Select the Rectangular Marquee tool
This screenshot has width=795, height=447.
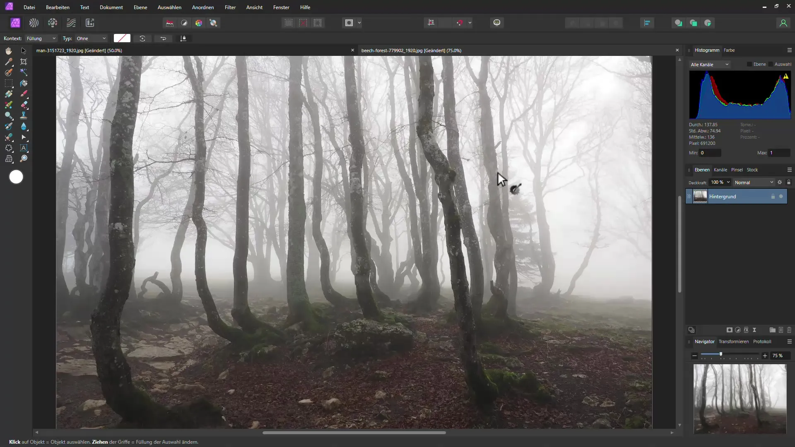9,83
